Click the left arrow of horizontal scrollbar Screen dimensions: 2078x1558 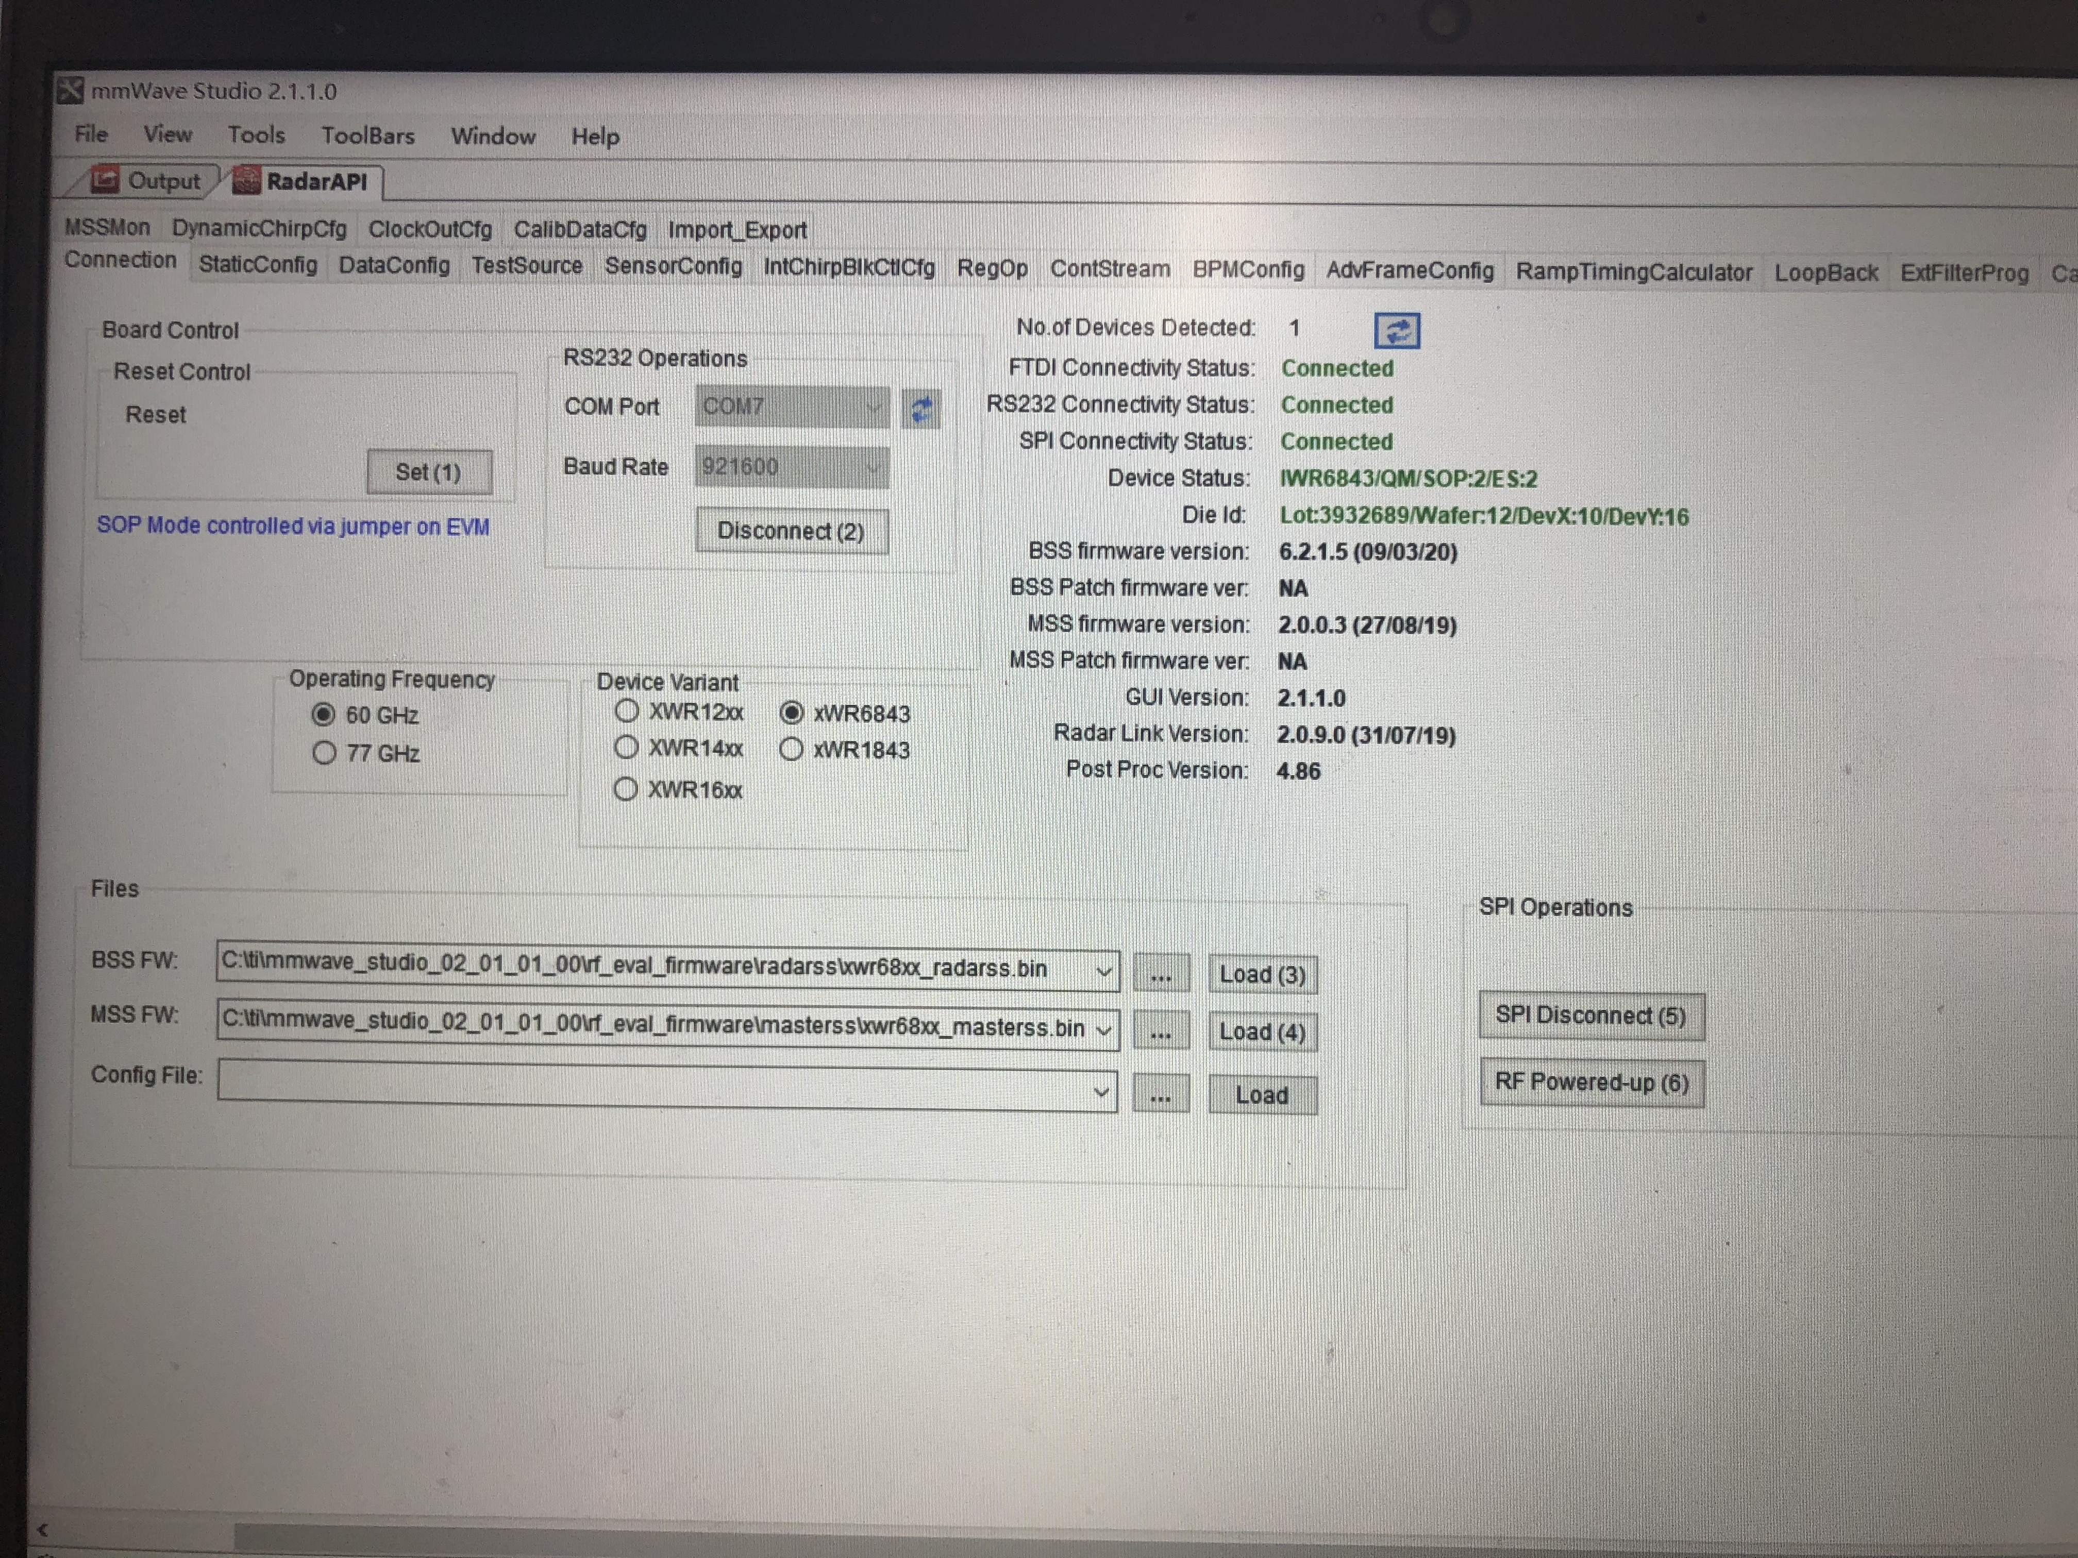(x=42, y=1530)
